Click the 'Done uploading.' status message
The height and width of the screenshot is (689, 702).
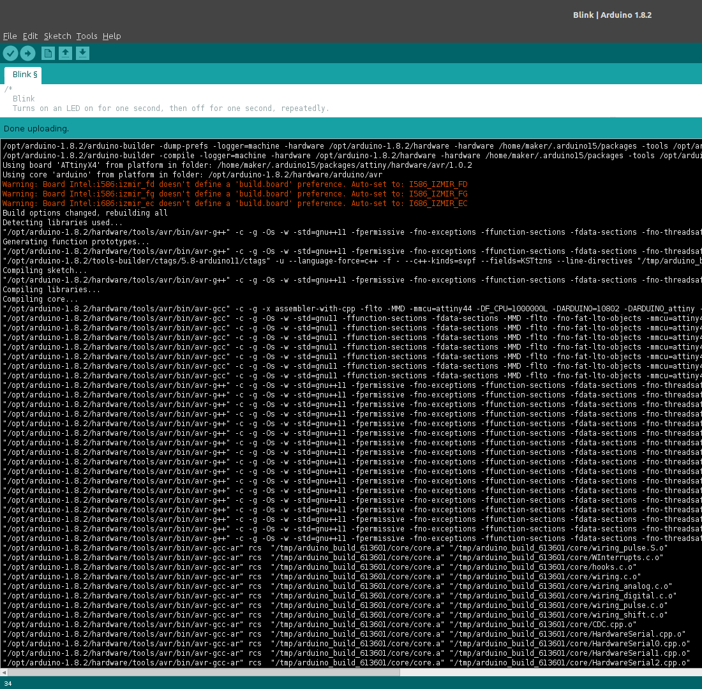[36, 129]
